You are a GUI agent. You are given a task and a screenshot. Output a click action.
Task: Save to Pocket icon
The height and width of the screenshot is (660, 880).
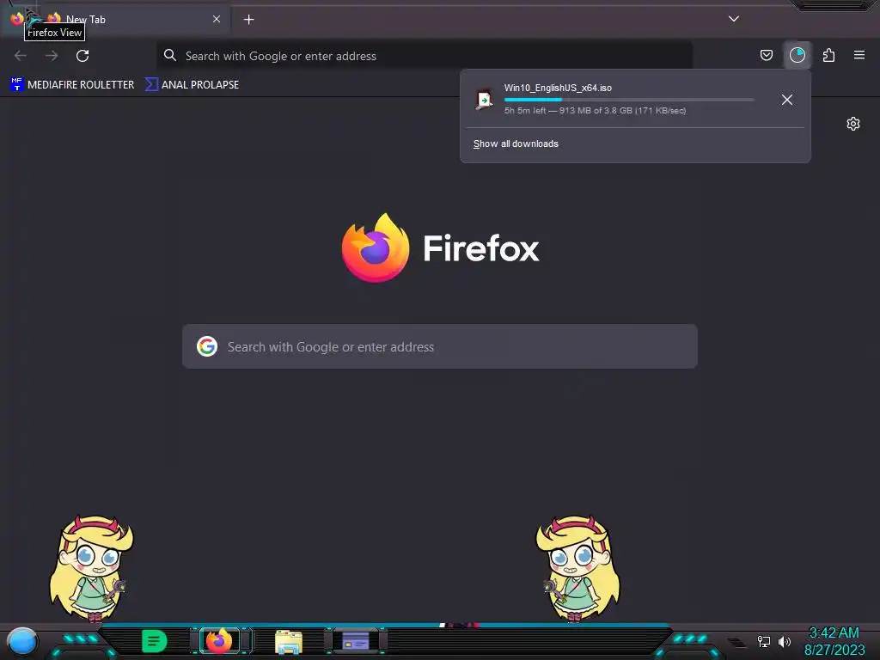pyautogui.click(x=766, y=55)
